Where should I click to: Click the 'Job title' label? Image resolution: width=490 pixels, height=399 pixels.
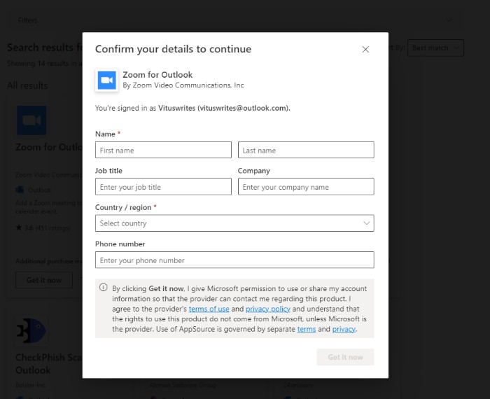[108, 171]
